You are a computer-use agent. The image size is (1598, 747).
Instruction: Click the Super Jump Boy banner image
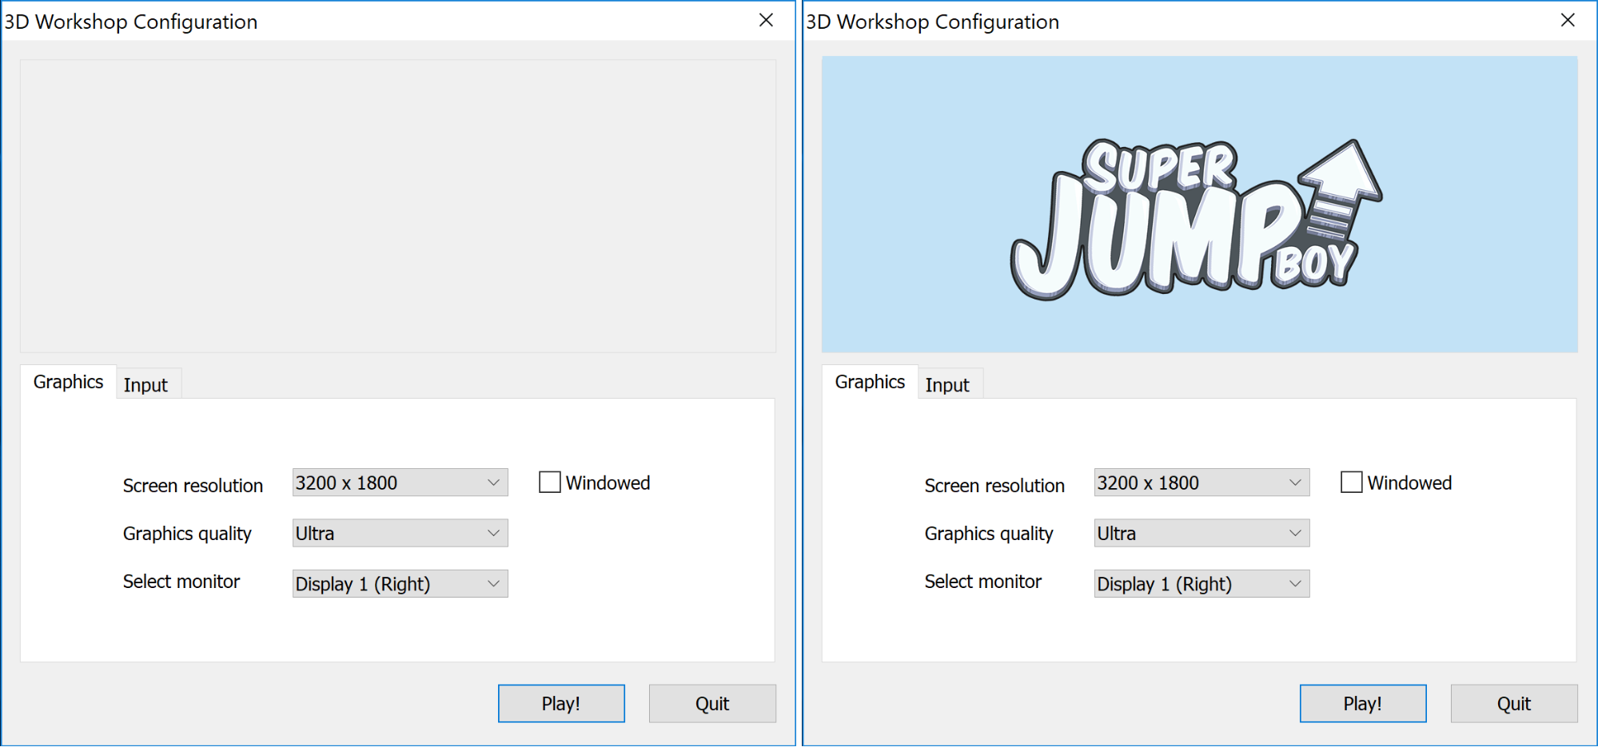pos(1199,205)
